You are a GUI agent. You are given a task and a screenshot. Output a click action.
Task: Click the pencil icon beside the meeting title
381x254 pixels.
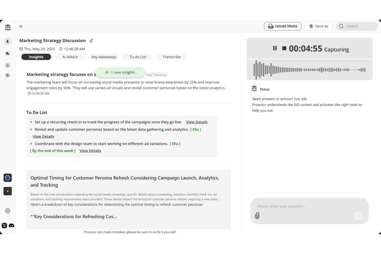(92, 41)
